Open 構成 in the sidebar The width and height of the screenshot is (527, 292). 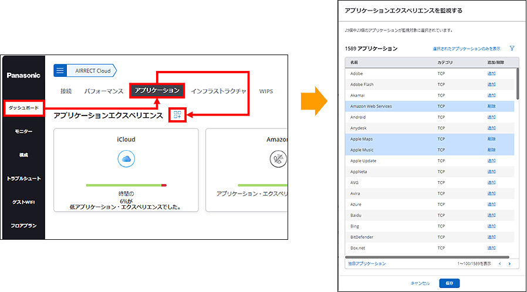(x=23, y=155)
